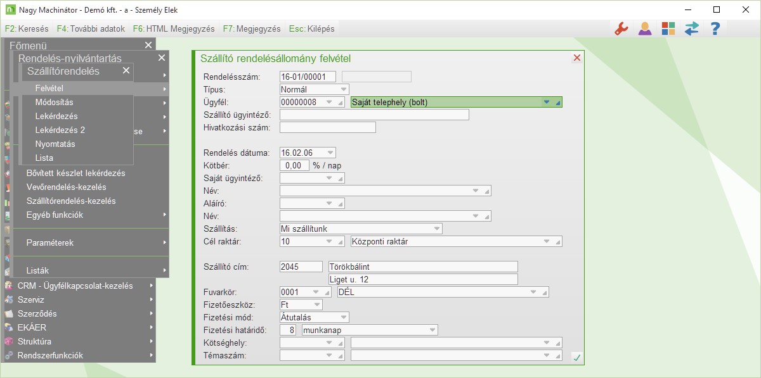Click the user profile icon
Screen dimensions: 761x378
[x=645, y=28]
